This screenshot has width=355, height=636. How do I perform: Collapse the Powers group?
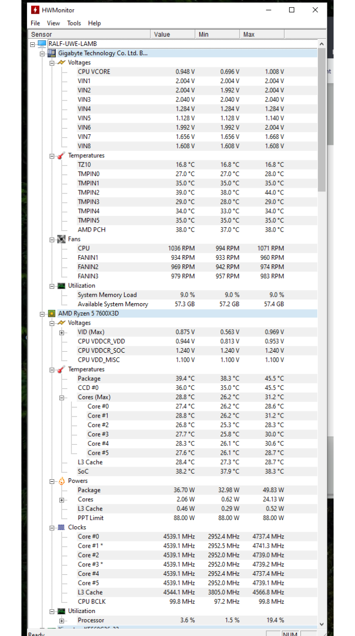pos(52,481)
